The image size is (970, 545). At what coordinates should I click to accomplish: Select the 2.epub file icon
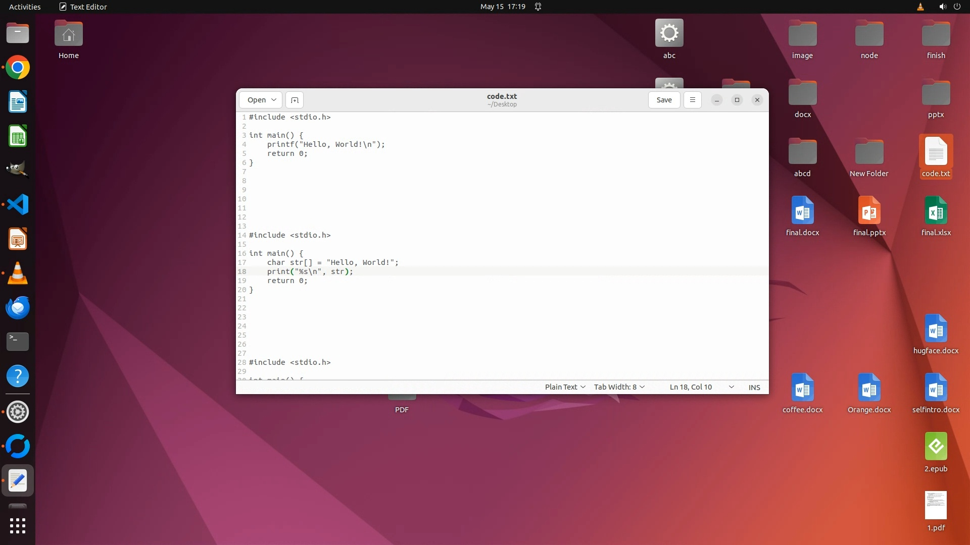(936, 447)
